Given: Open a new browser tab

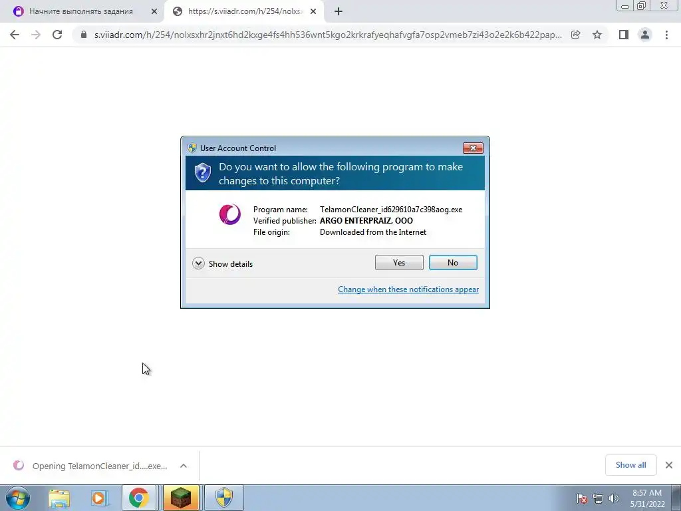Looking at the screenshot, I should point(339,11).
